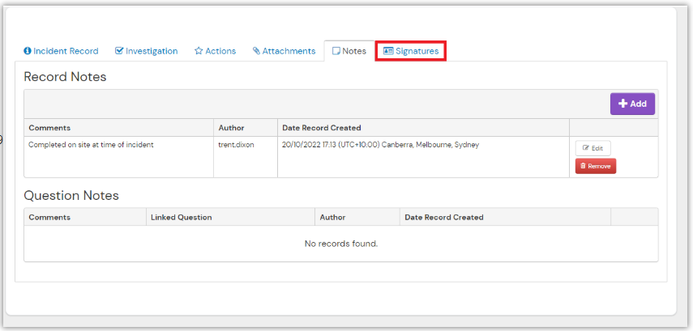693x331 pixels.
Task: Click the trent.dixon author cell
Action: coord(235,145)
